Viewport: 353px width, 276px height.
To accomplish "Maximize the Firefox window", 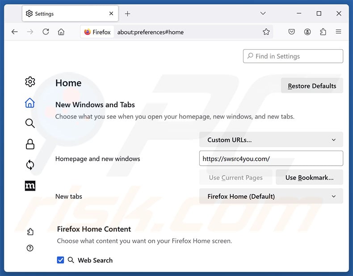I will pos(319,13).
